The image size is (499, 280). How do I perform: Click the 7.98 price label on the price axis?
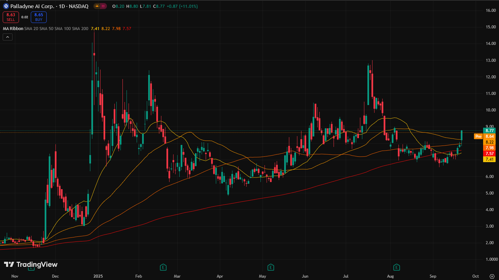(489, 148)
